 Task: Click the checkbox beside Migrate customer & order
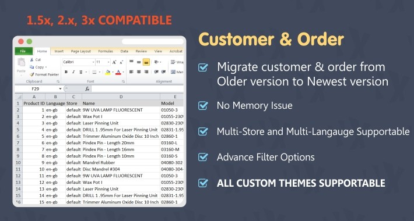pos(203,67)
